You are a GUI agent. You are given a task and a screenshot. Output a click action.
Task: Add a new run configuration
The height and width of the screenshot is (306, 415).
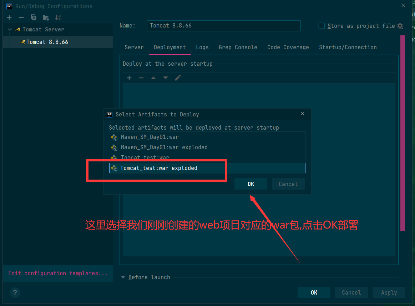[x=10, y=17]
